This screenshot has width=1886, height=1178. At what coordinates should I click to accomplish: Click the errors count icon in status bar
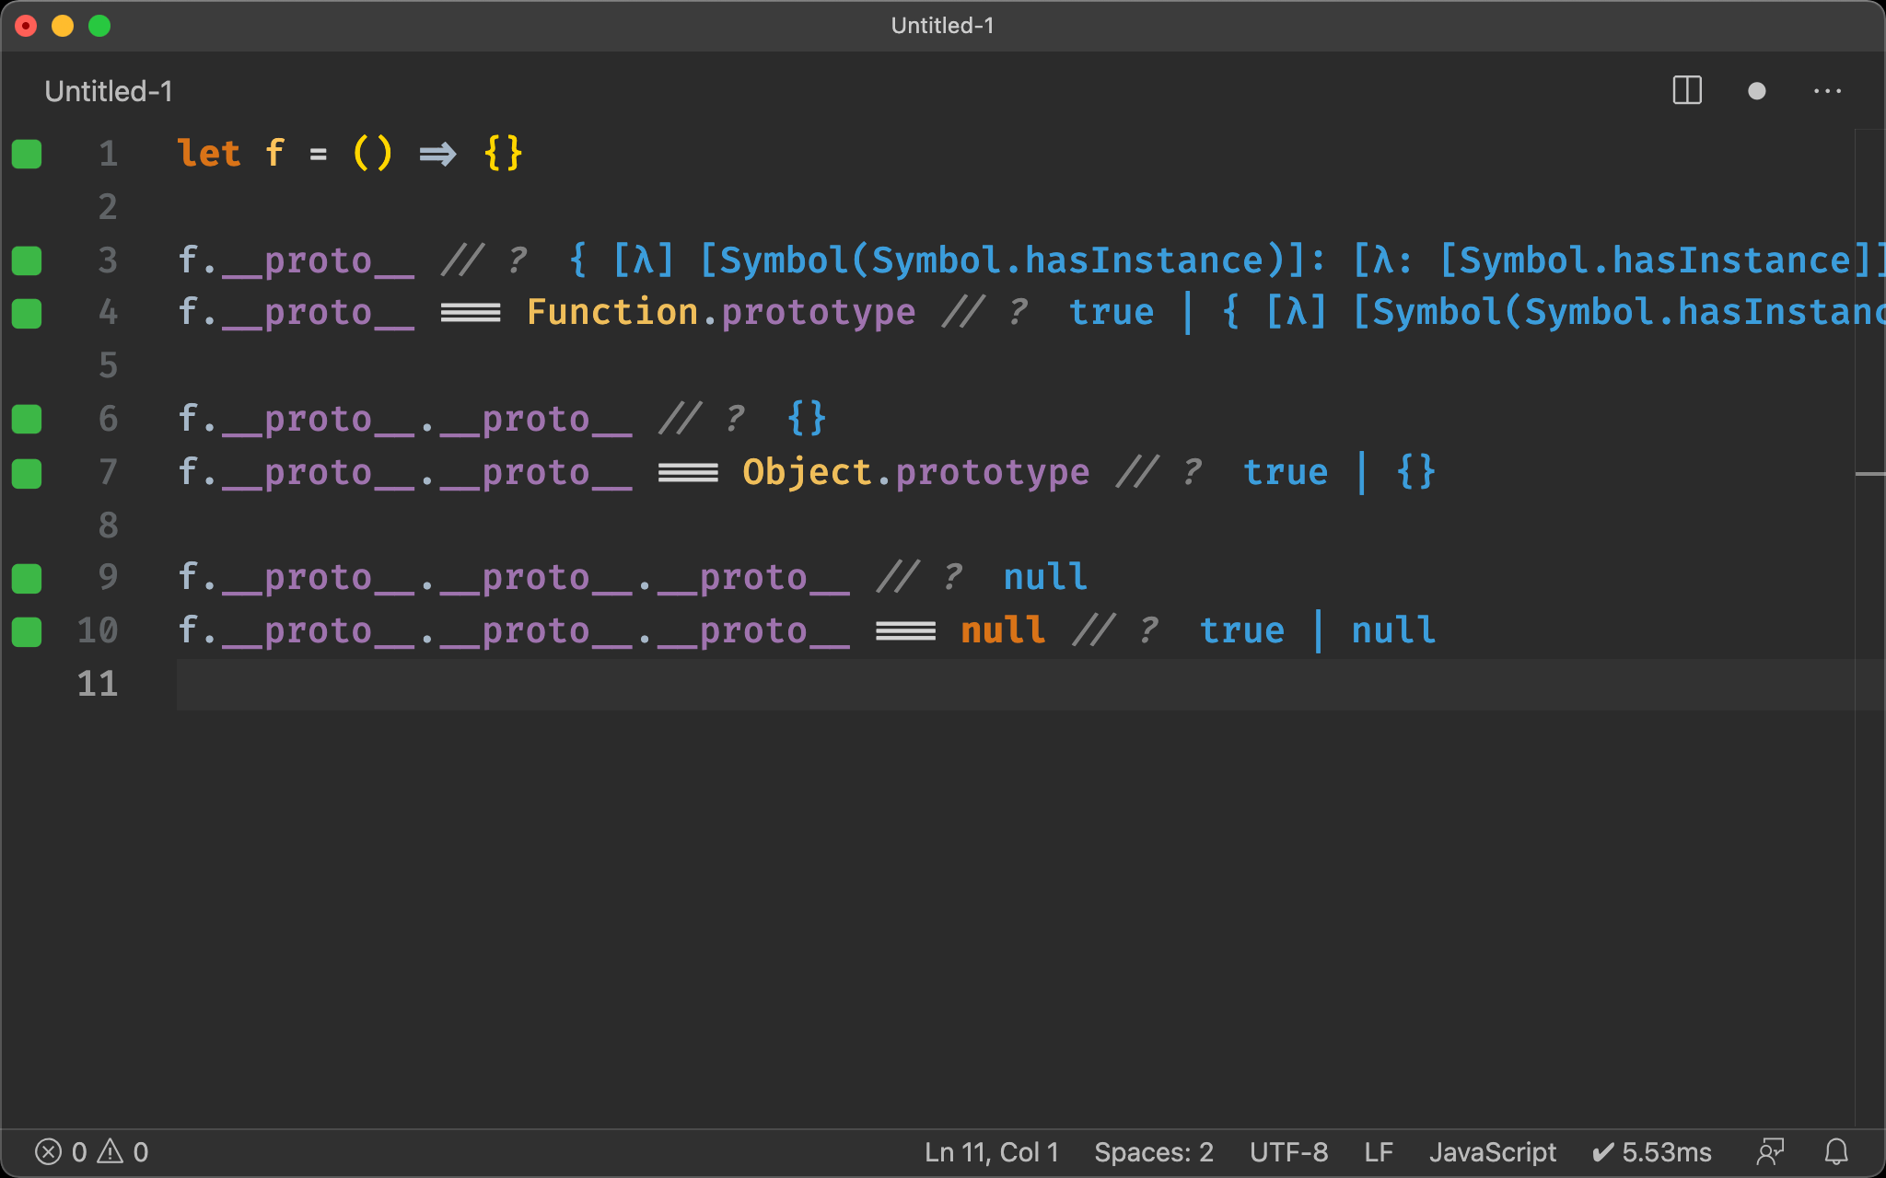pyautogui.click(x=49, y=1151)
